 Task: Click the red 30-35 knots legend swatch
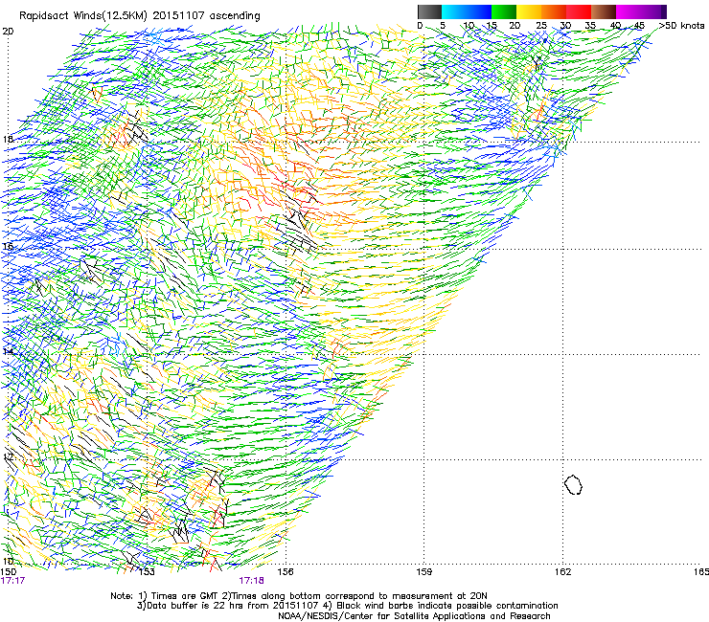tap(579, 11)
